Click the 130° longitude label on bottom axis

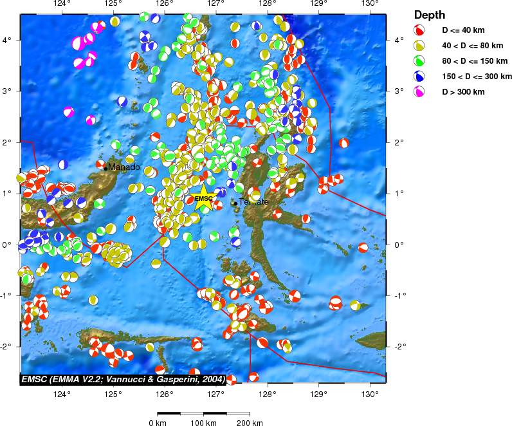click(x=370, y=394)
